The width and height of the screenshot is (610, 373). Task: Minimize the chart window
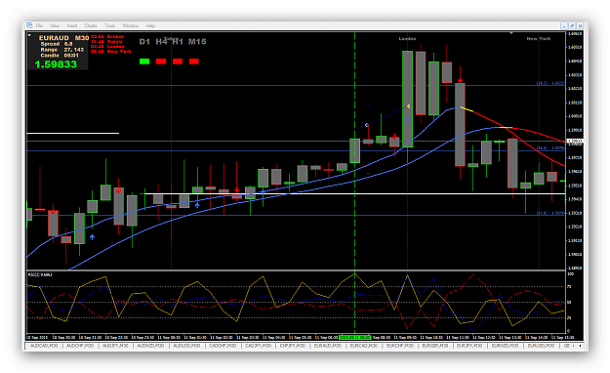[x=564, y=25]
